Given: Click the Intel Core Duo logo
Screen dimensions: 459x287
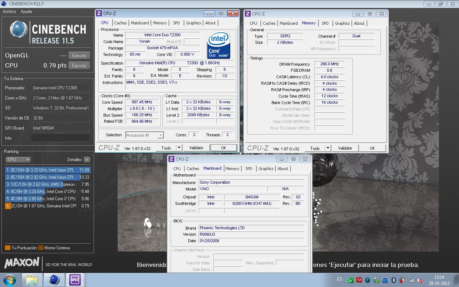Looking at the screenshot, I should tap(218, 45).
